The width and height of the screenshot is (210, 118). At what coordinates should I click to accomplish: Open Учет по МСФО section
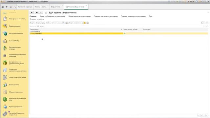pyautogui.click(x=14, y=41)
